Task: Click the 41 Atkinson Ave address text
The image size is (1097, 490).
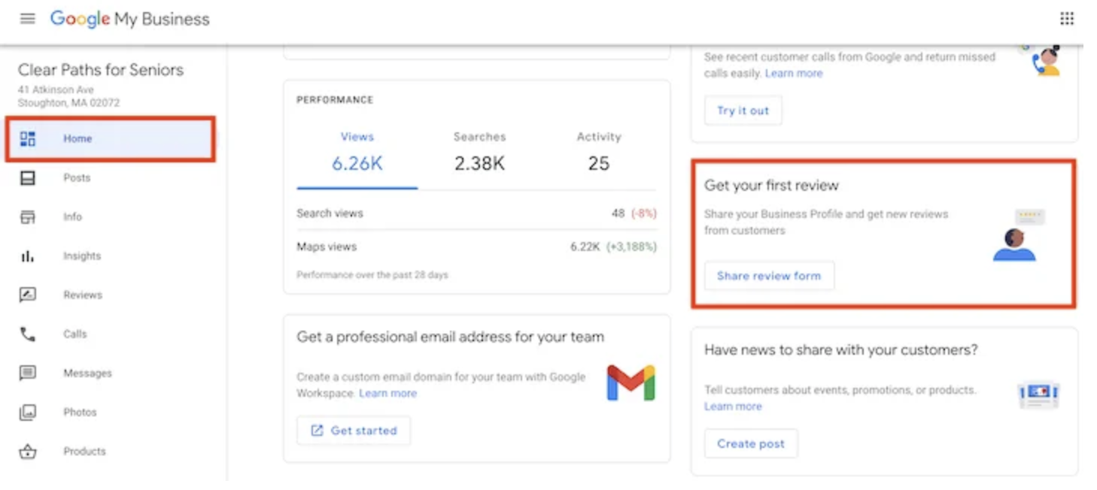Action: (x=56, y=90)
